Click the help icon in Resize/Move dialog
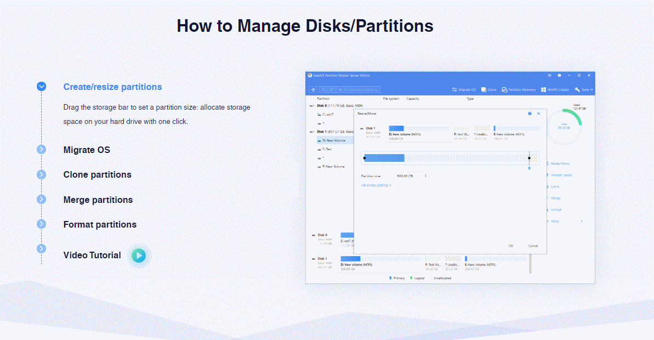The height and width of the screenshot is (340, 654). point(530,114)
